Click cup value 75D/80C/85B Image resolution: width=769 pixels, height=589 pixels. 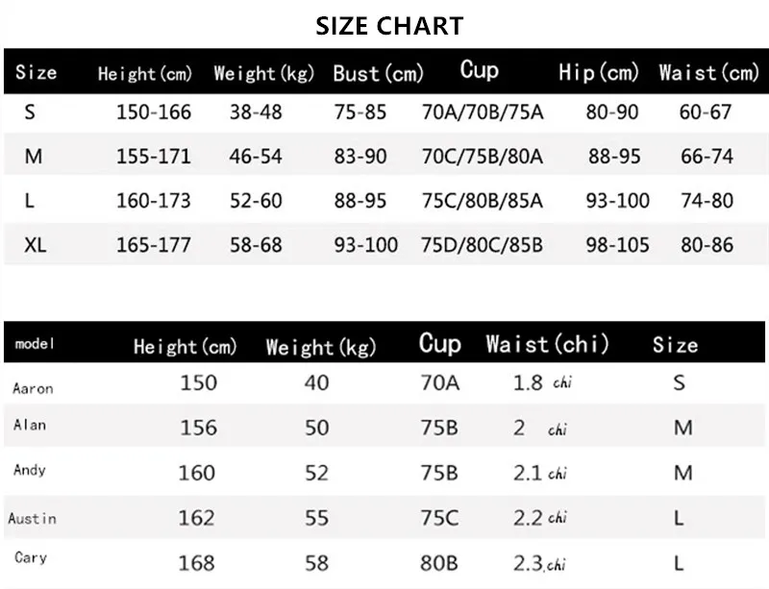click(x=483, y=245)
